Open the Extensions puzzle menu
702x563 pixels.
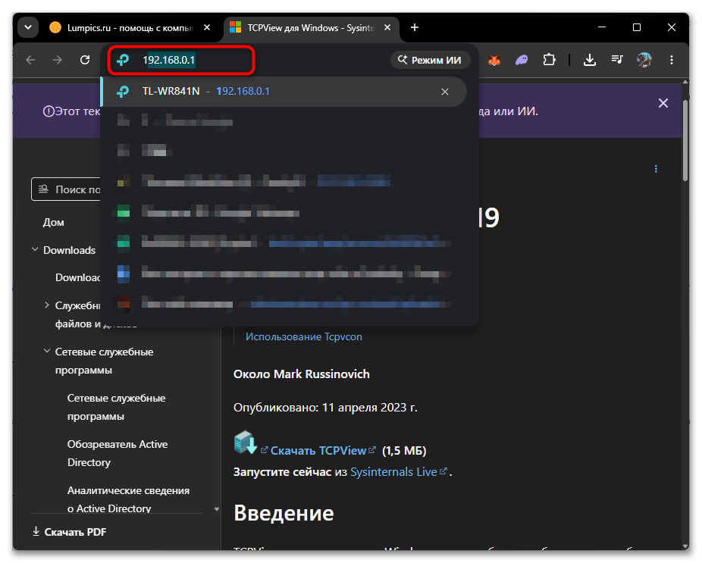tap(549, 60)
